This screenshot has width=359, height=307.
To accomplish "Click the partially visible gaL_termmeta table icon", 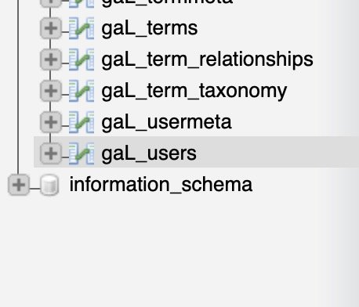I will 82,4.
